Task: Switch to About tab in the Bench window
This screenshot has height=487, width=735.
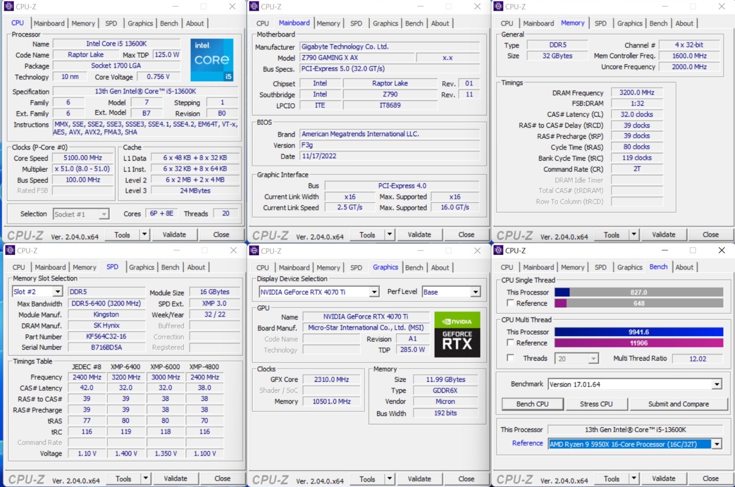Action: coord(684,267)
